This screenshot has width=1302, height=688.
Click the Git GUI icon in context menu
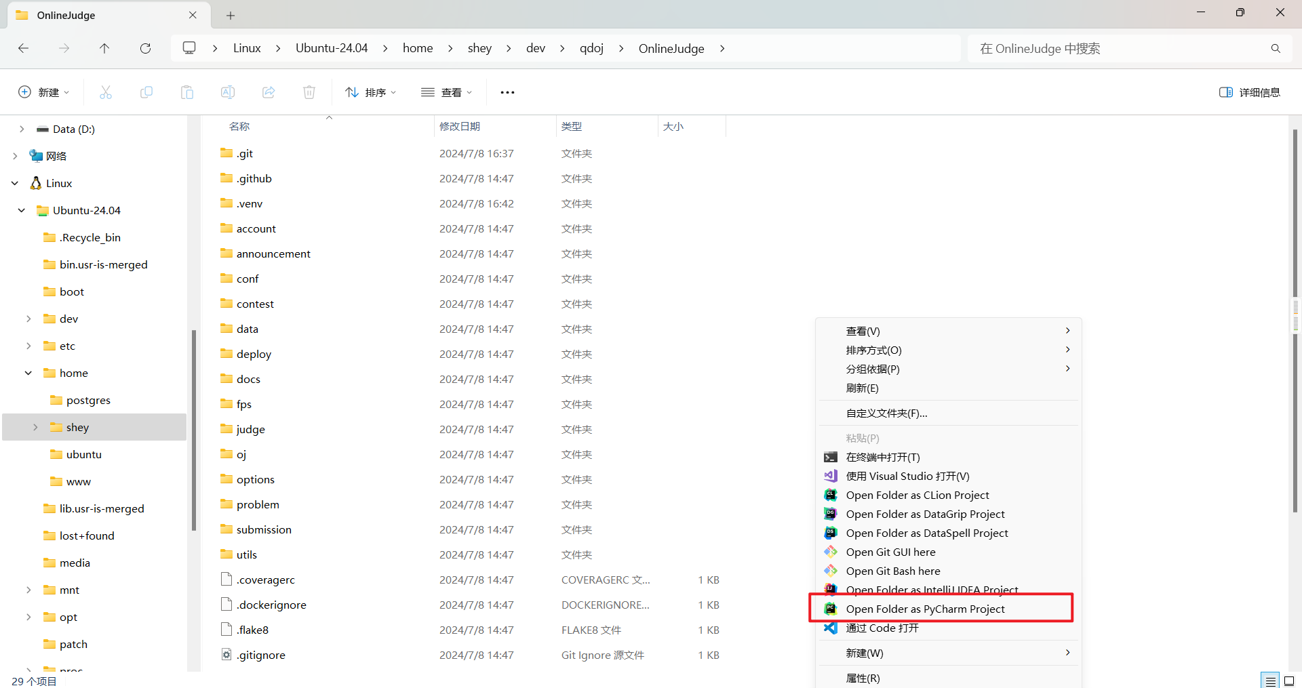(x=831, y=552)
